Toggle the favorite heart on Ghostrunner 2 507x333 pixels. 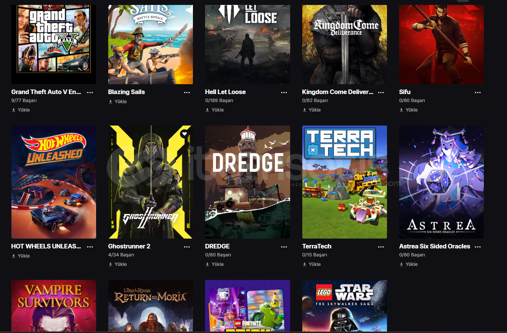184,134
